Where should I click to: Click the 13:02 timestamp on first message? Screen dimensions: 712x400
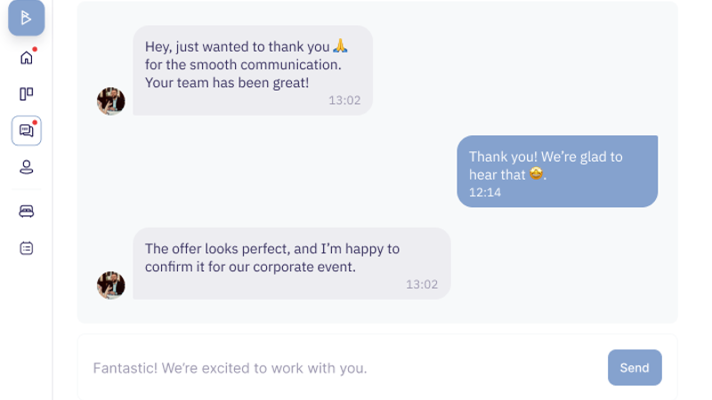click(x=344, y=100)
